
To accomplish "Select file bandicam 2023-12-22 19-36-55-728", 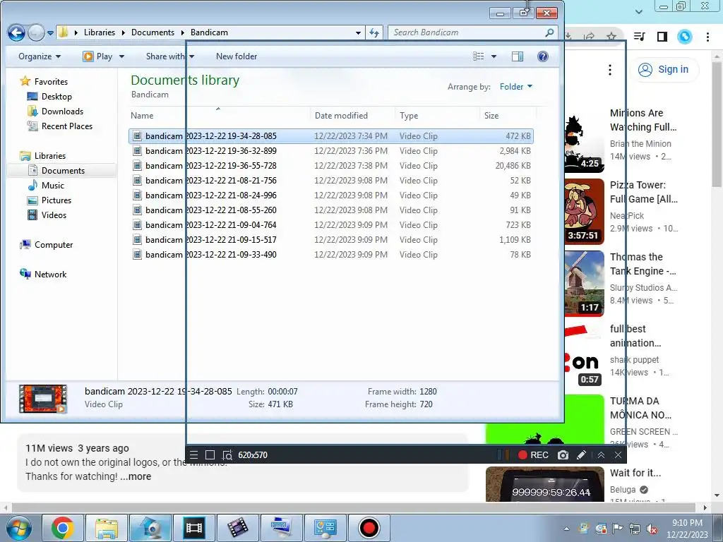I will tap(330, 165).
